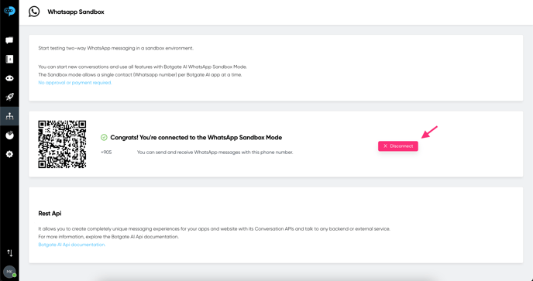The height and width of the screenshot is (281, 533).
Task: Click the green connected checkmark icon
Action: point(104,137)
